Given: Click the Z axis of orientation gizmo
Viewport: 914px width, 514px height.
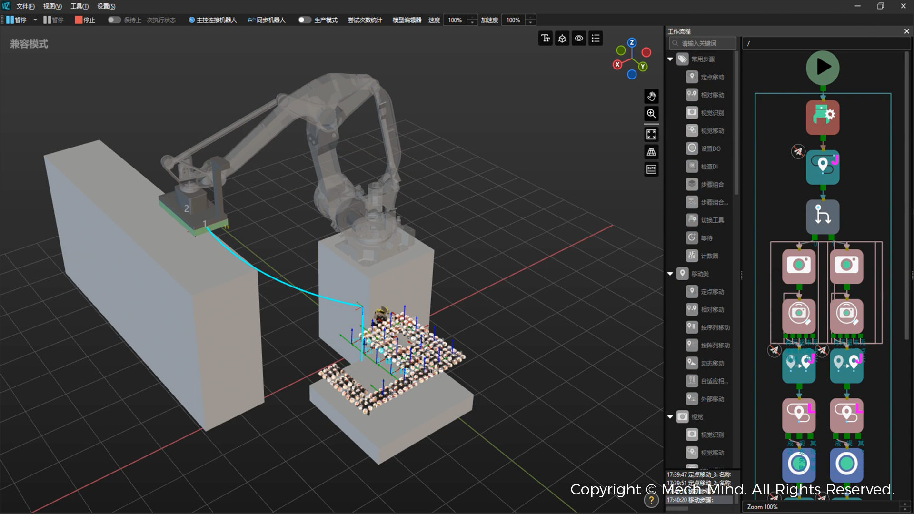Looking at the screenshot, I should (x=632, y=43).
